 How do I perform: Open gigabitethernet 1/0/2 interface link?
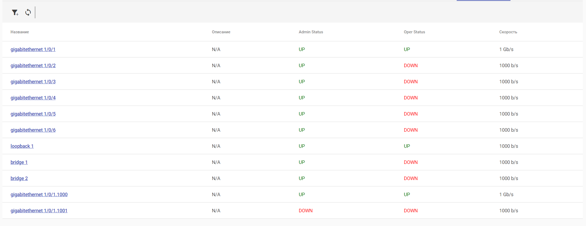click(x=33, y=66)
